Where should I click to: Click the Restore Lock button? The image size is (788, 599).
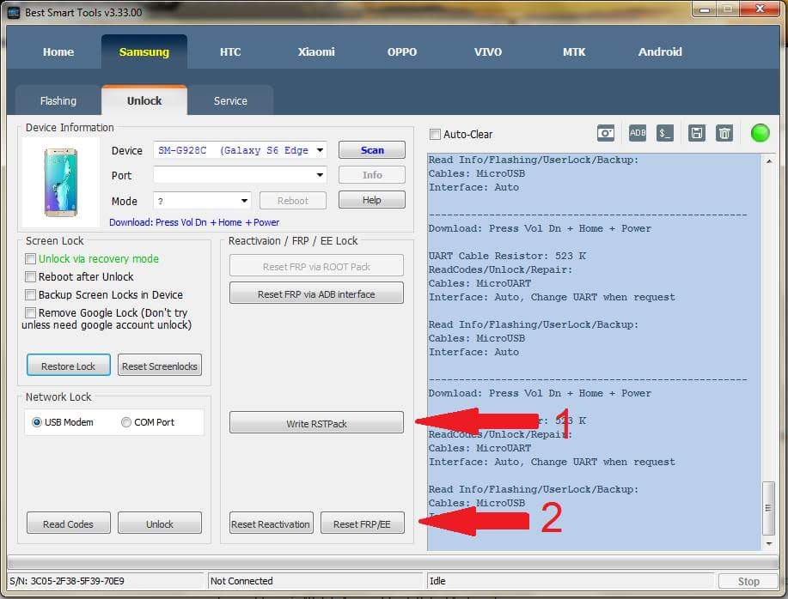coord(69,365)
